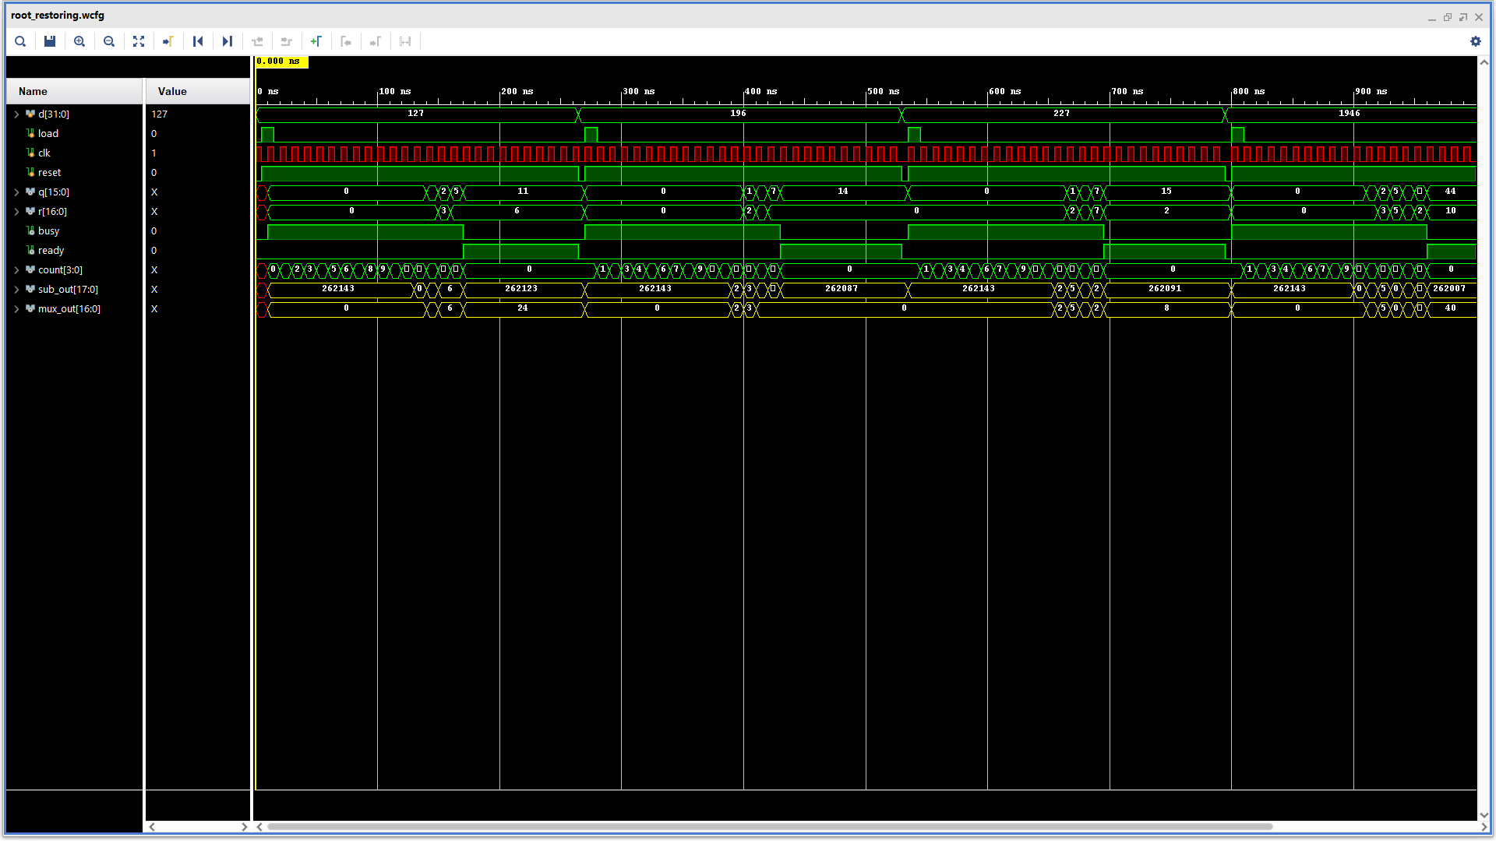This screenshot has height=841, width=1496.
Task: Save the waveform configuration
Action: [50, 41]
